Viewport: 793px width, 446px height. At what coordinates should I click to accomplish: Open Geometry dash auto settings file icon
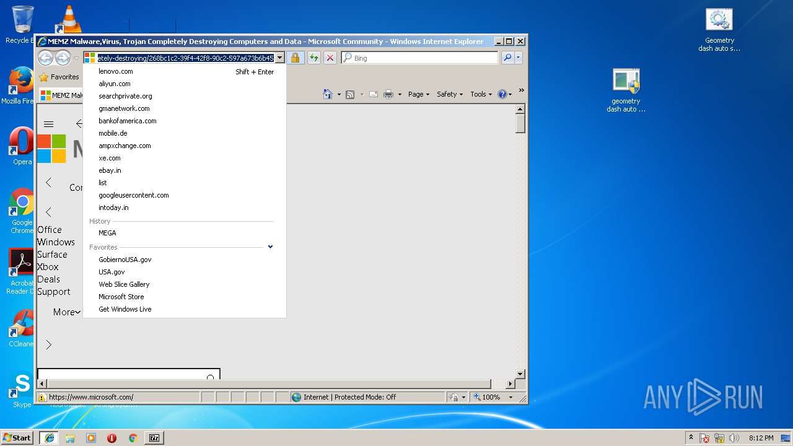pos(719,30)
